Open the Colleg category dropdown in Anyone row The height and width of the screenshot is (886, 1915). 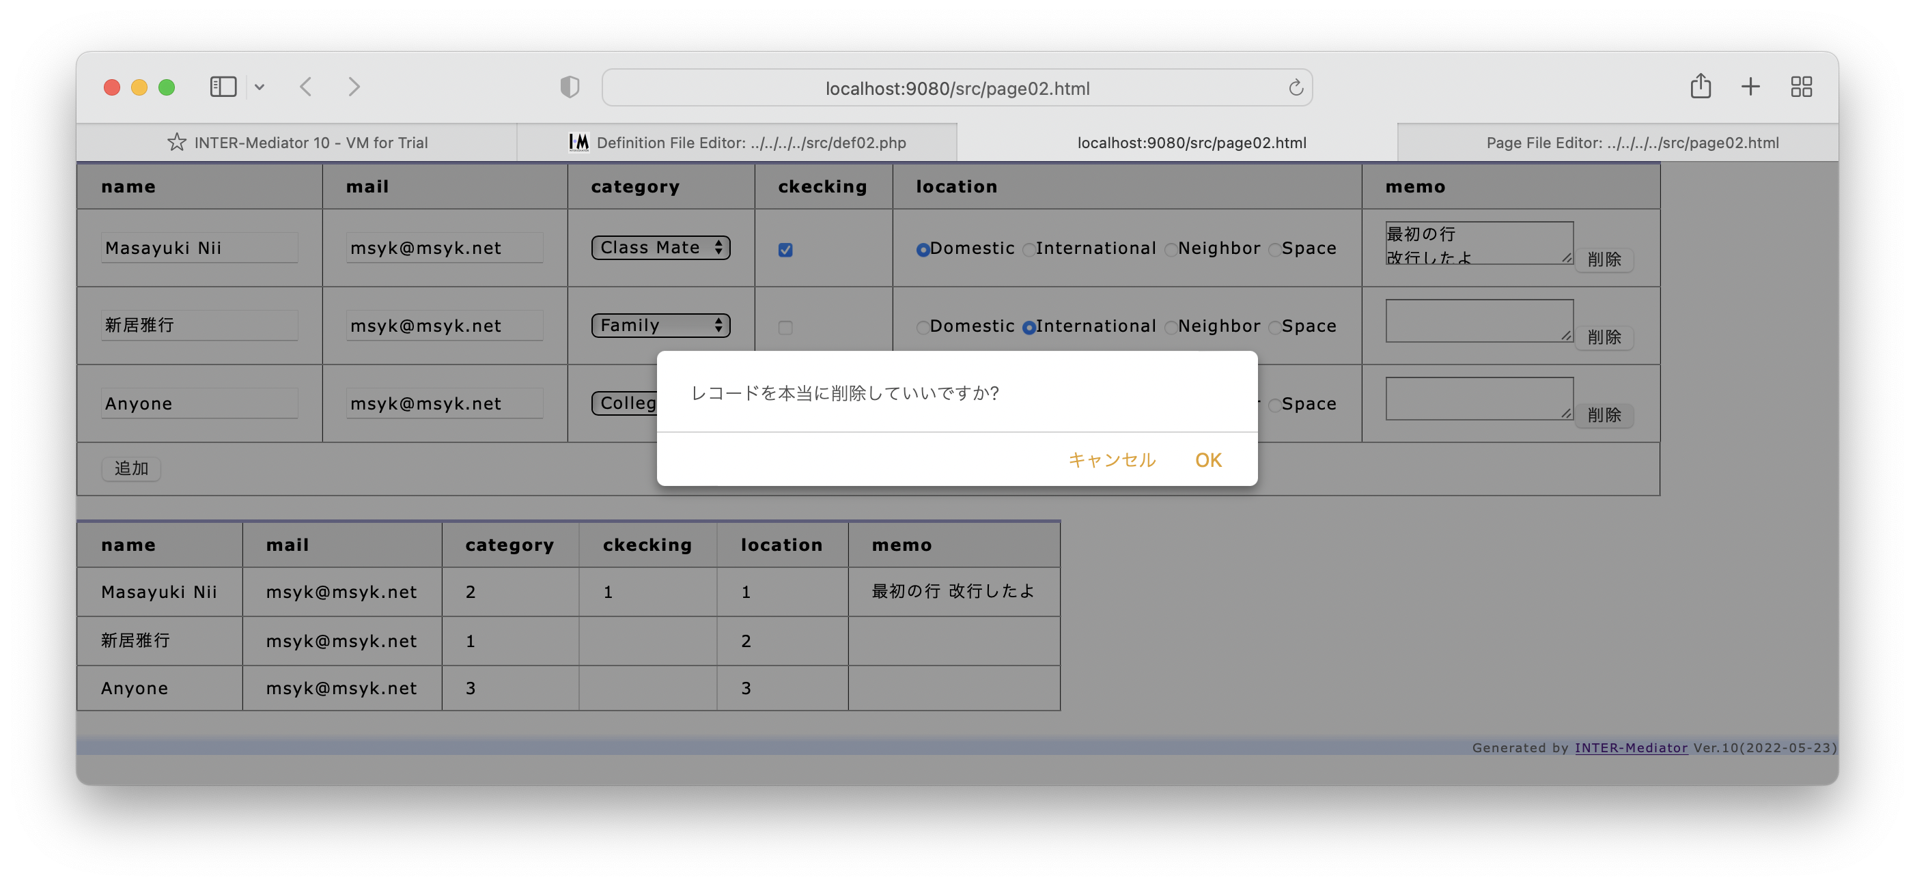[x=625, y=403]
